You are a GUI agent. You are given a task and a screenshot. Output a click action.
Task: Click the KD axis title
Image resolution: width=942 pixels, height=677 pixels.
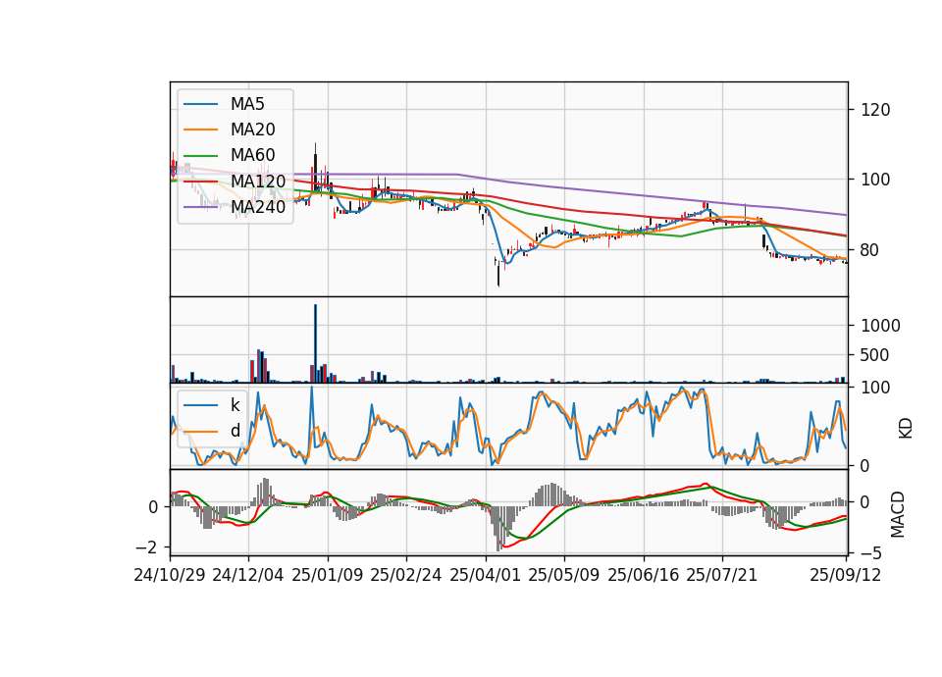tap(905, 429)
